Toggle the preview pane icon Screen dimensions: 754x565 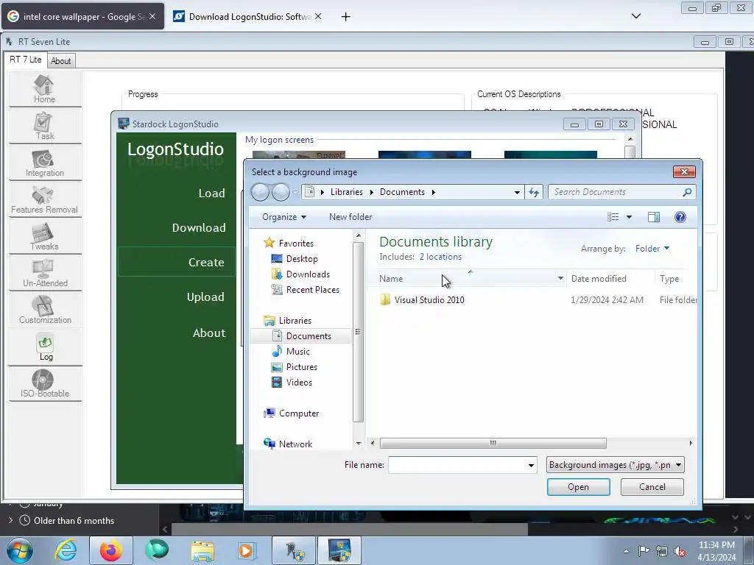654,217
